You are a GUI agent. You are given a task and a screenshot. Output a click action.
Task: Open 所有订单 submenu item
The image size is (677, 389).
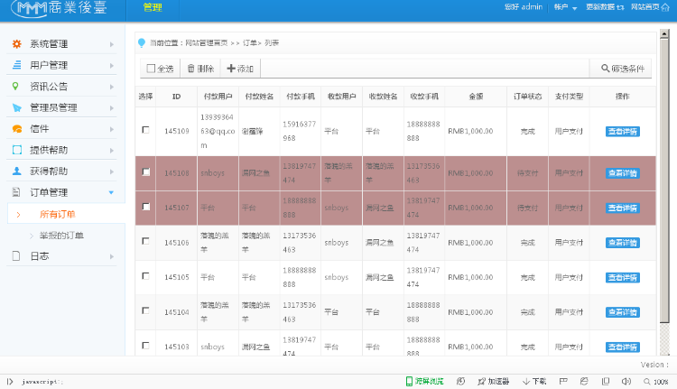click(x=58, y=214)
